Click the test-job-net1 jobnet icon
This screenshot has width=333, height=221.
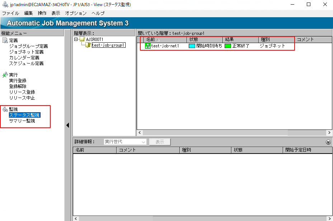147,46
